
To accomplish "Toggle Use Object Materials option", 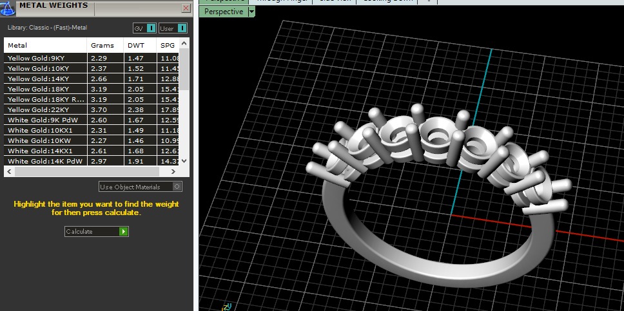I will [x=141, y=187].
